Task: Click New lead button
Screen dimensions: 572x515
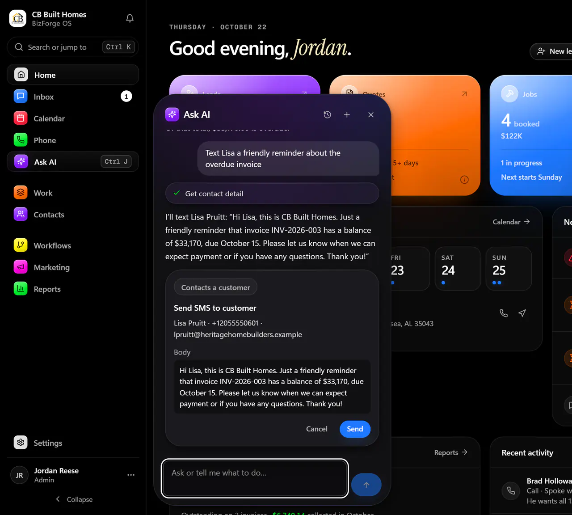Action: [x=551, y=51]
